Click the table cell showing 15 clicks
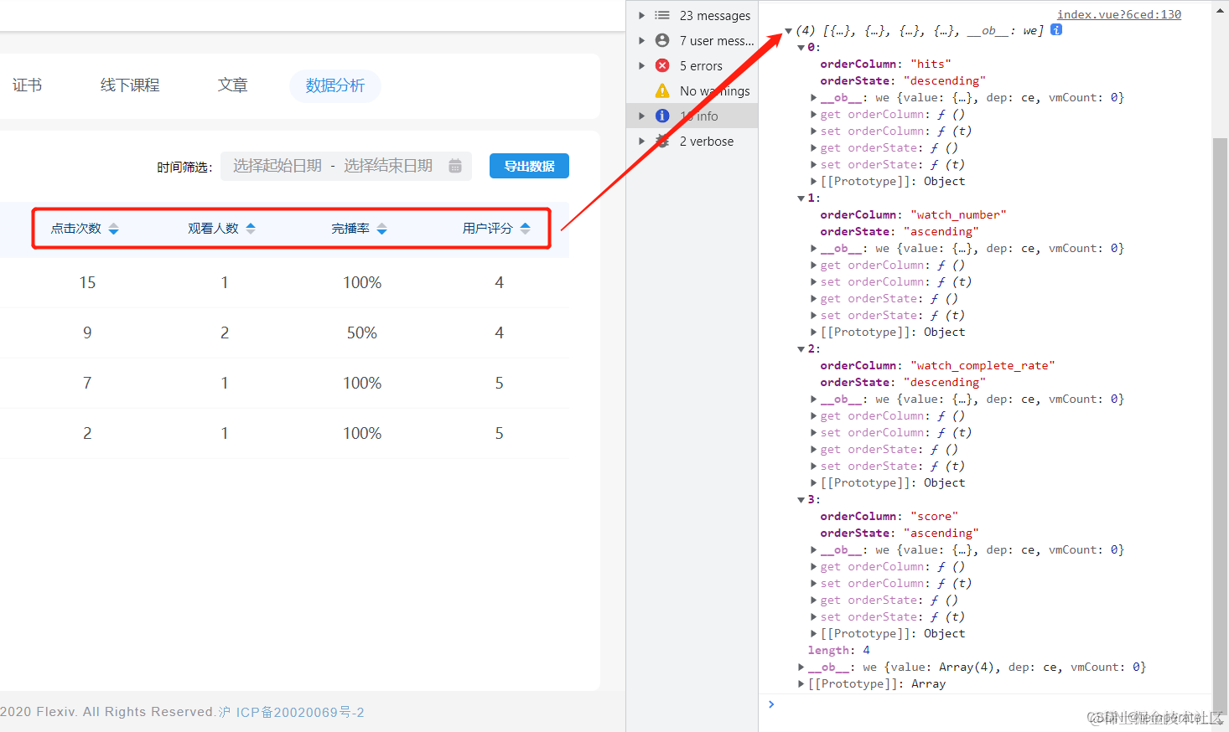 tap(87, 283)
